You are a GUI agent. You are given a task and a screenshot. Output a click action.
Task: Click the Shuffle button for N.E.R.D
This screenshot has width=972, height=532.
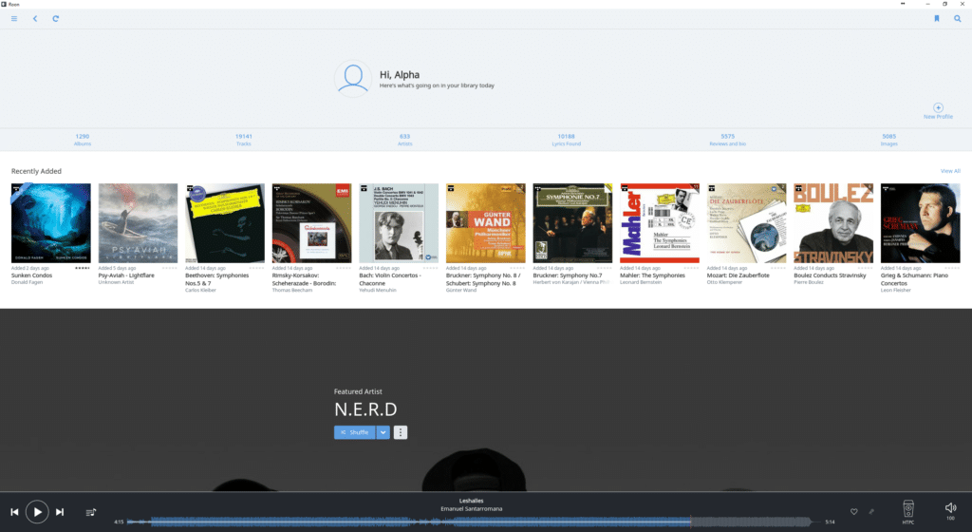click(355, 432)
